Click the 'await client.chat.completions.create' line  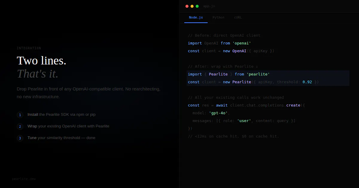tap(246, 105)
